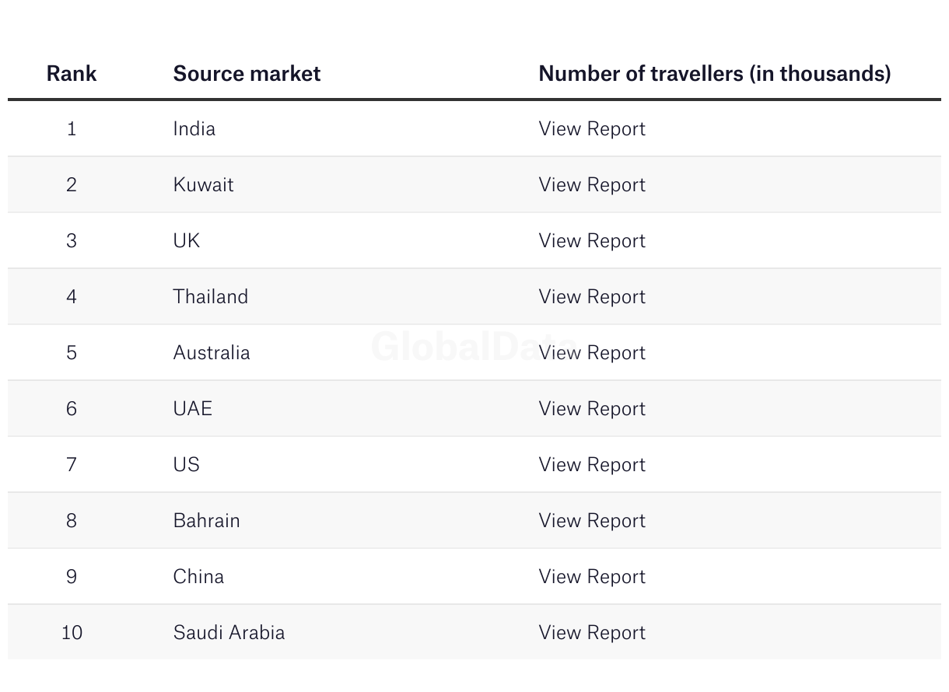The image size is (949, 692).
Task: Select the Bahrain source market cell
Action: 206,521
